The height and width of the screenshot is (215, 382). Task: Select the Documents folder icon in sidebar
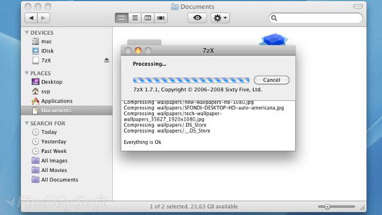click(35, 110)
